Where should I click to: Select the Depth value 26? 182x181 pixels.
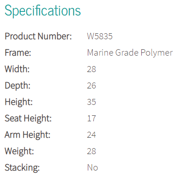(x=91, y=86)
